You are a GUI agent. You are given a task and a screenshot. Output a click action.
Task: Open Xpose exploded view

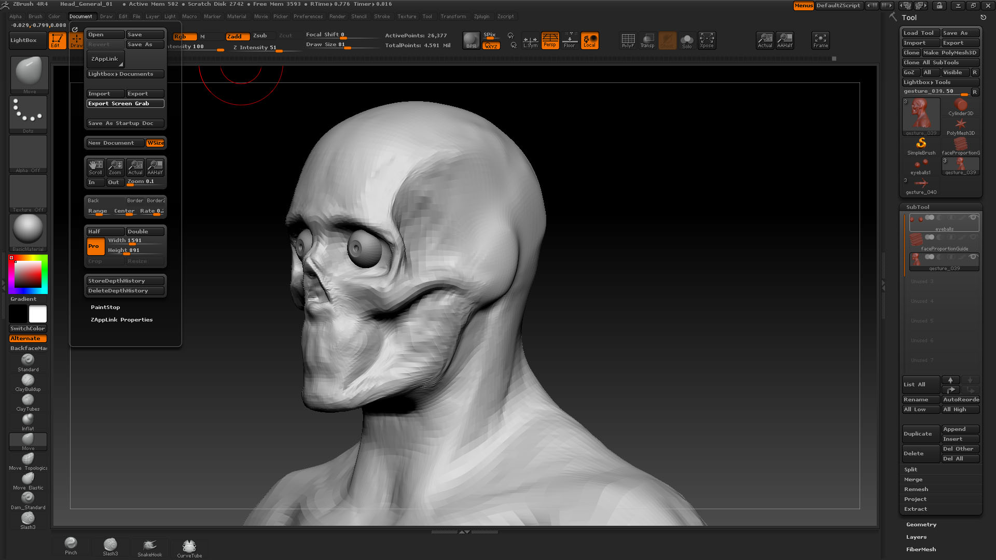click(707, 40)
